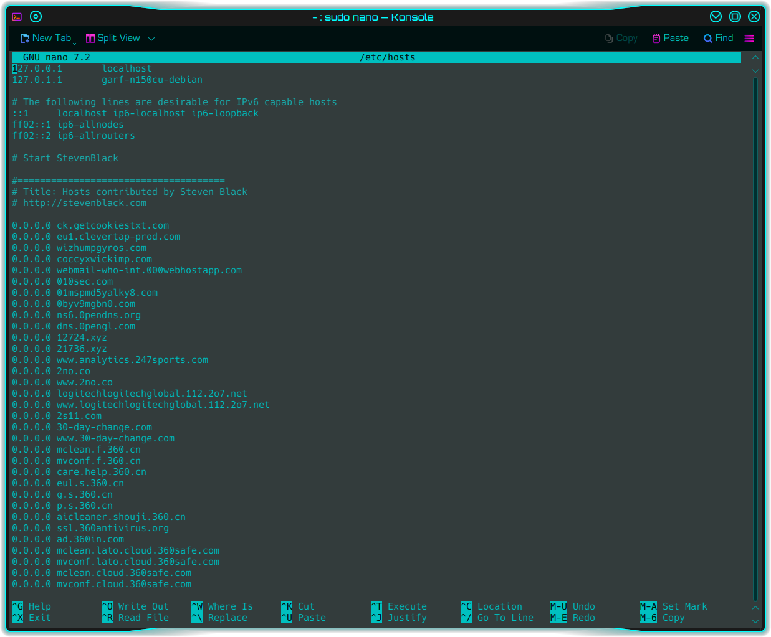Click the 127.0.0.1 localhost line
Viewport: 771px width, 637px height.
[82, 68]
